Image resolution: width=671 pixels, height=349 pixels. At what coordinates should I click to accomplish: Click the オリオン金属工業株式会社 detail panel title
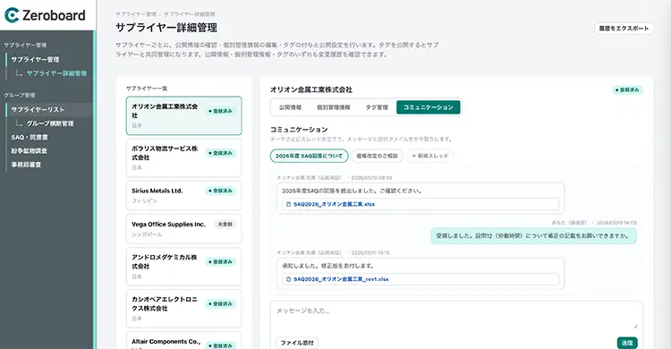tap(311, 89)
